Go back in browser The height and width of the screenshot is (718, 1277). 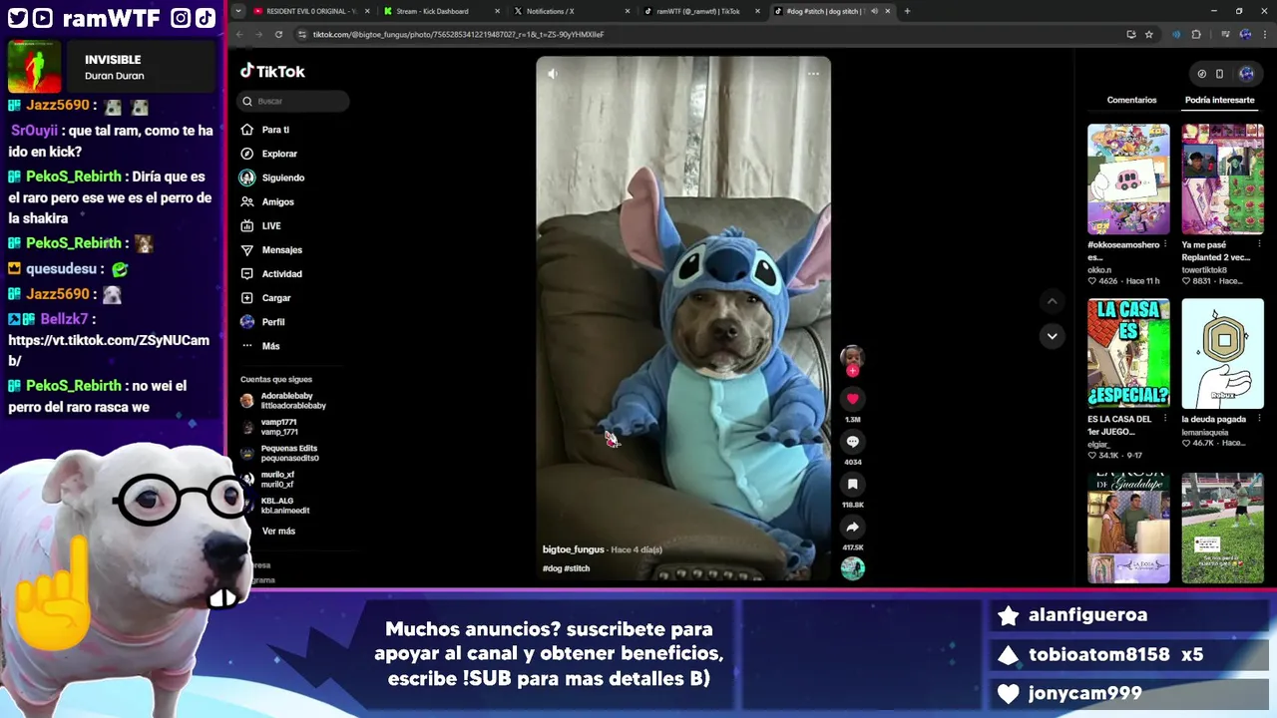[x=239, y=34]
